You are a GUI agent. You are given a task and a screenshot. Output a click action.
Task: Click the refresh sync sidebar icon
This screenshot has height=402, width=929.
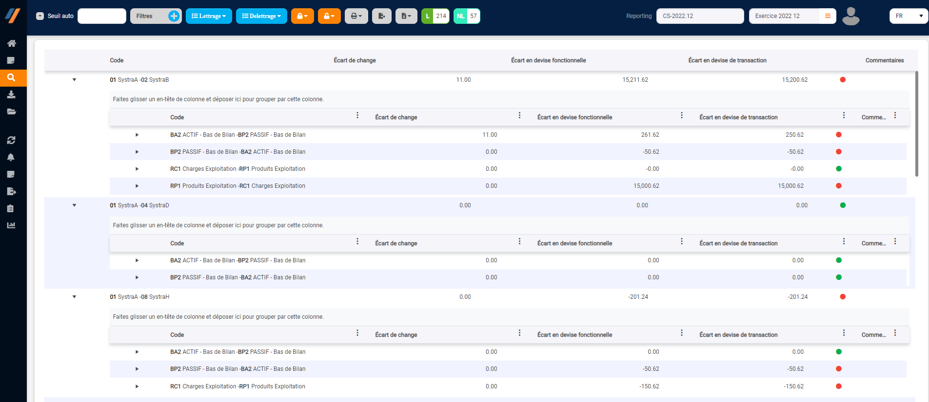click(11, 140)
